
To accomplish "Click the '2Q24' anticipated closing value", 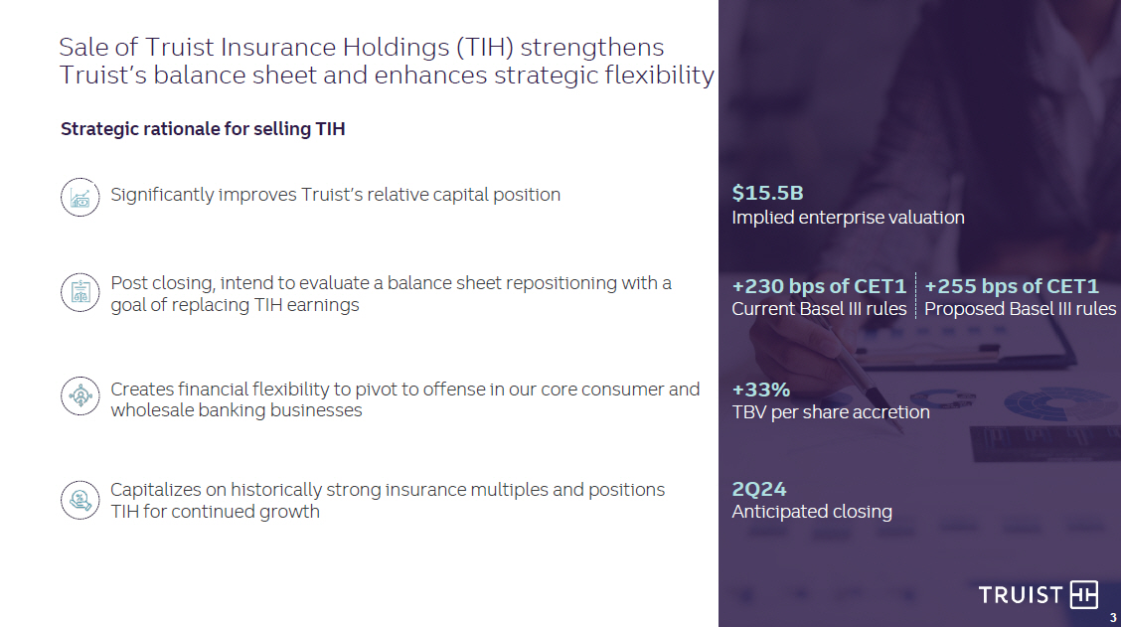I will point(759,489).
